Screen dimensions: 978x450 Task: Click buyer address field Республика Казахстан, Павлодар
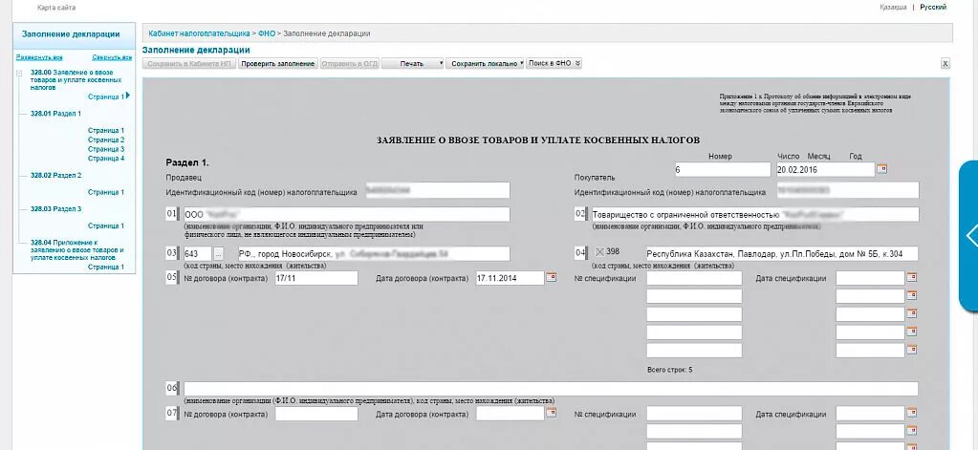(782, 254)
